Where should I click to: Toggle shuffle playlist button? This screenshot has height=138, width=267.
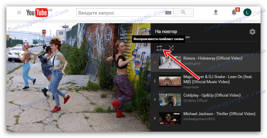(171, 48)
